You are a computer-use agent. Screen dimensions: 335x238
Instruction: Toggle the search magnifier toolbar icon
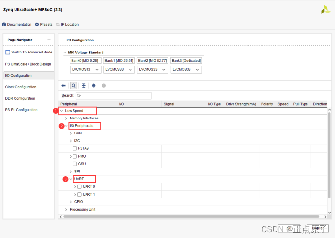(73, 86)
